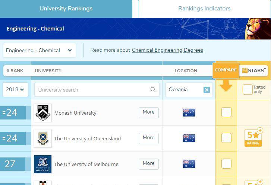
Task: Click Queensland's 5-star rating badge
Action: pos(253,138)
